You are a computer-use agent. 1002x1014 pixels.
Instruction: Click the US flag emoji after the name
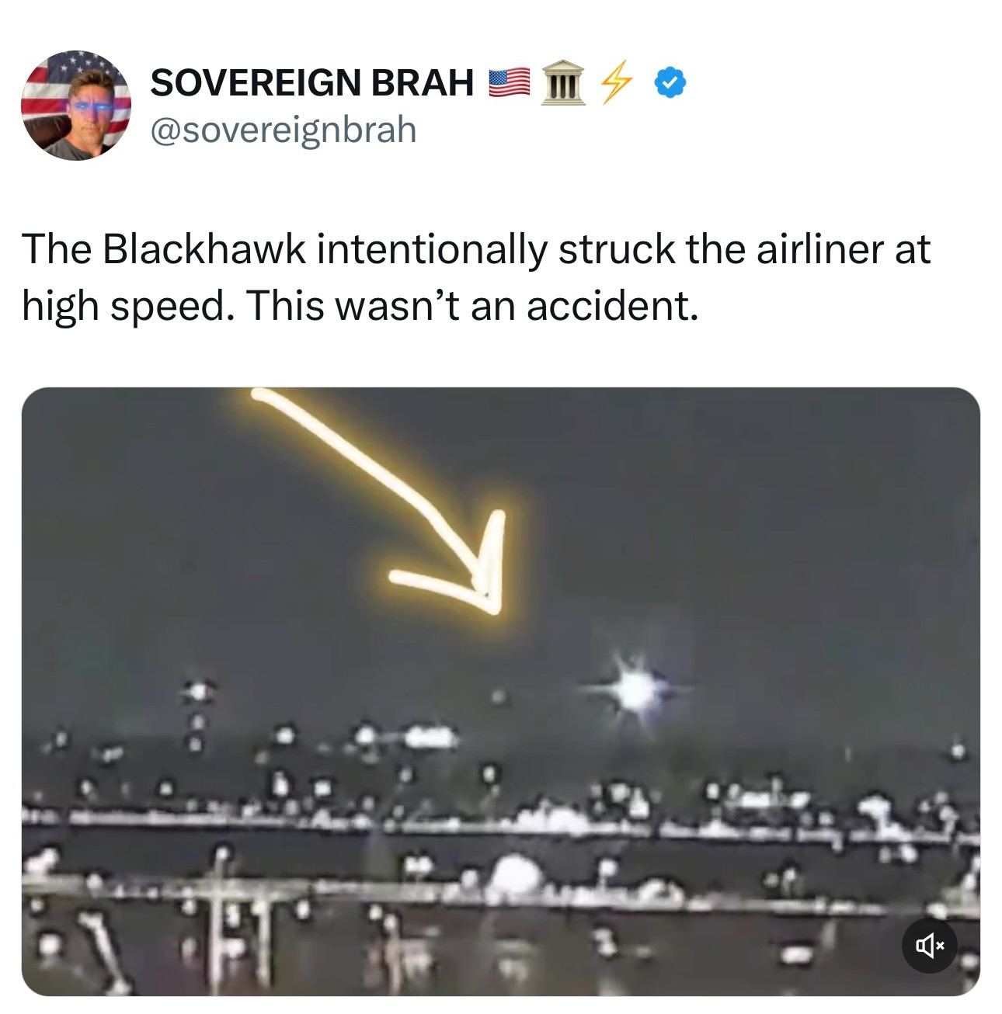(510, 82)
